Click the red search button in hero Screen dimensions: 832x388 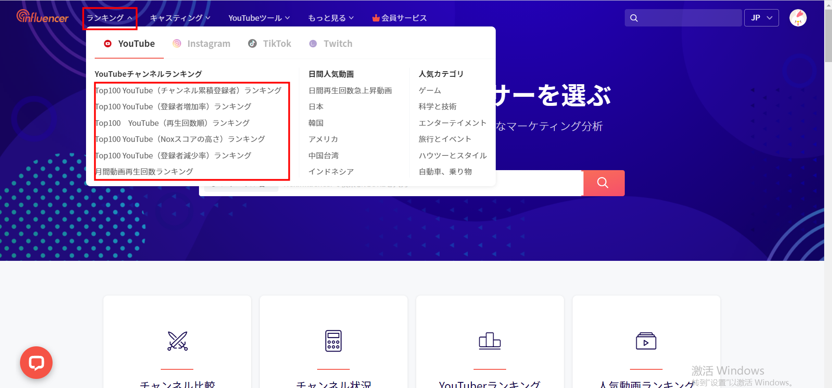[603, 183]
